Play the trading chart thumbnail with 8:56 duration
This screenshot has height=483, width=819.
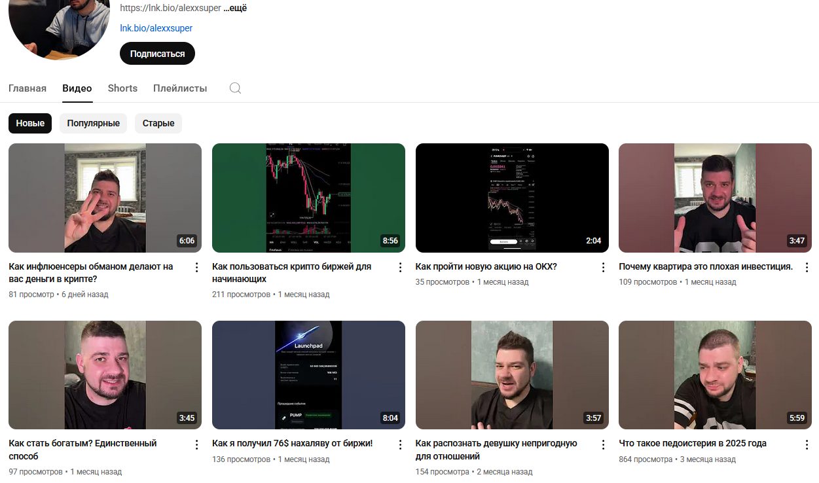[308, 198]
